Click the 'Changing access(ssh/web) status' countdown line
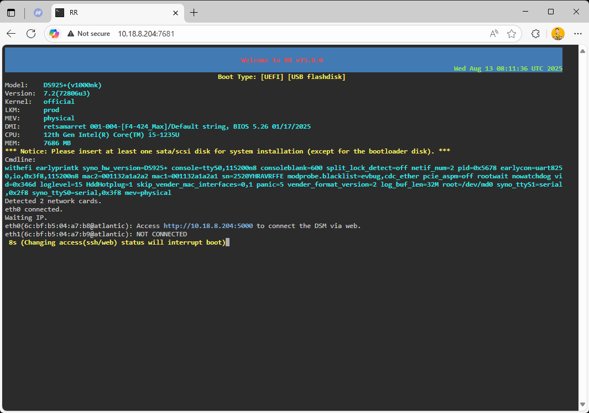Image resolution: width=589 pixels, height=413 pixels. (x=117, y=242)
